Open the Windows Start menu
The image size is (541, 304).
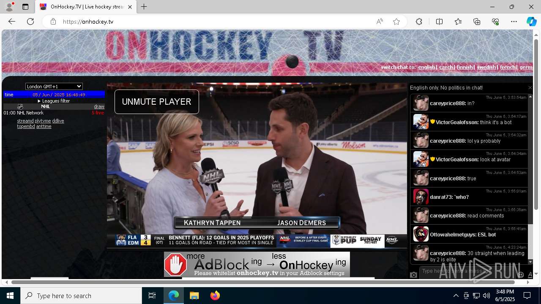tap(10, 296)
